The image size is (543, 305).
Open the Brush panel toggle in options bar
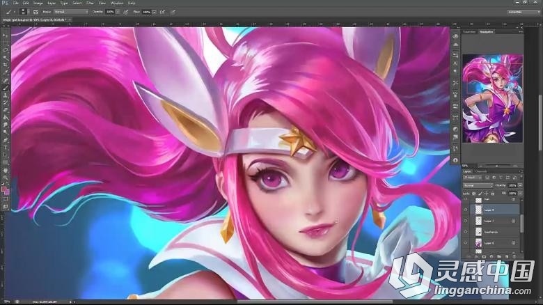36,12
